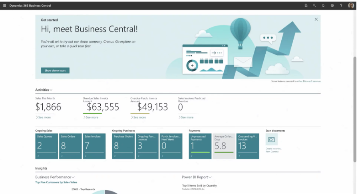Image resolution: width=358 pixels, height=195 pixels.
Task: Click the document icon in top bar
Action: [x=306, y=6]
